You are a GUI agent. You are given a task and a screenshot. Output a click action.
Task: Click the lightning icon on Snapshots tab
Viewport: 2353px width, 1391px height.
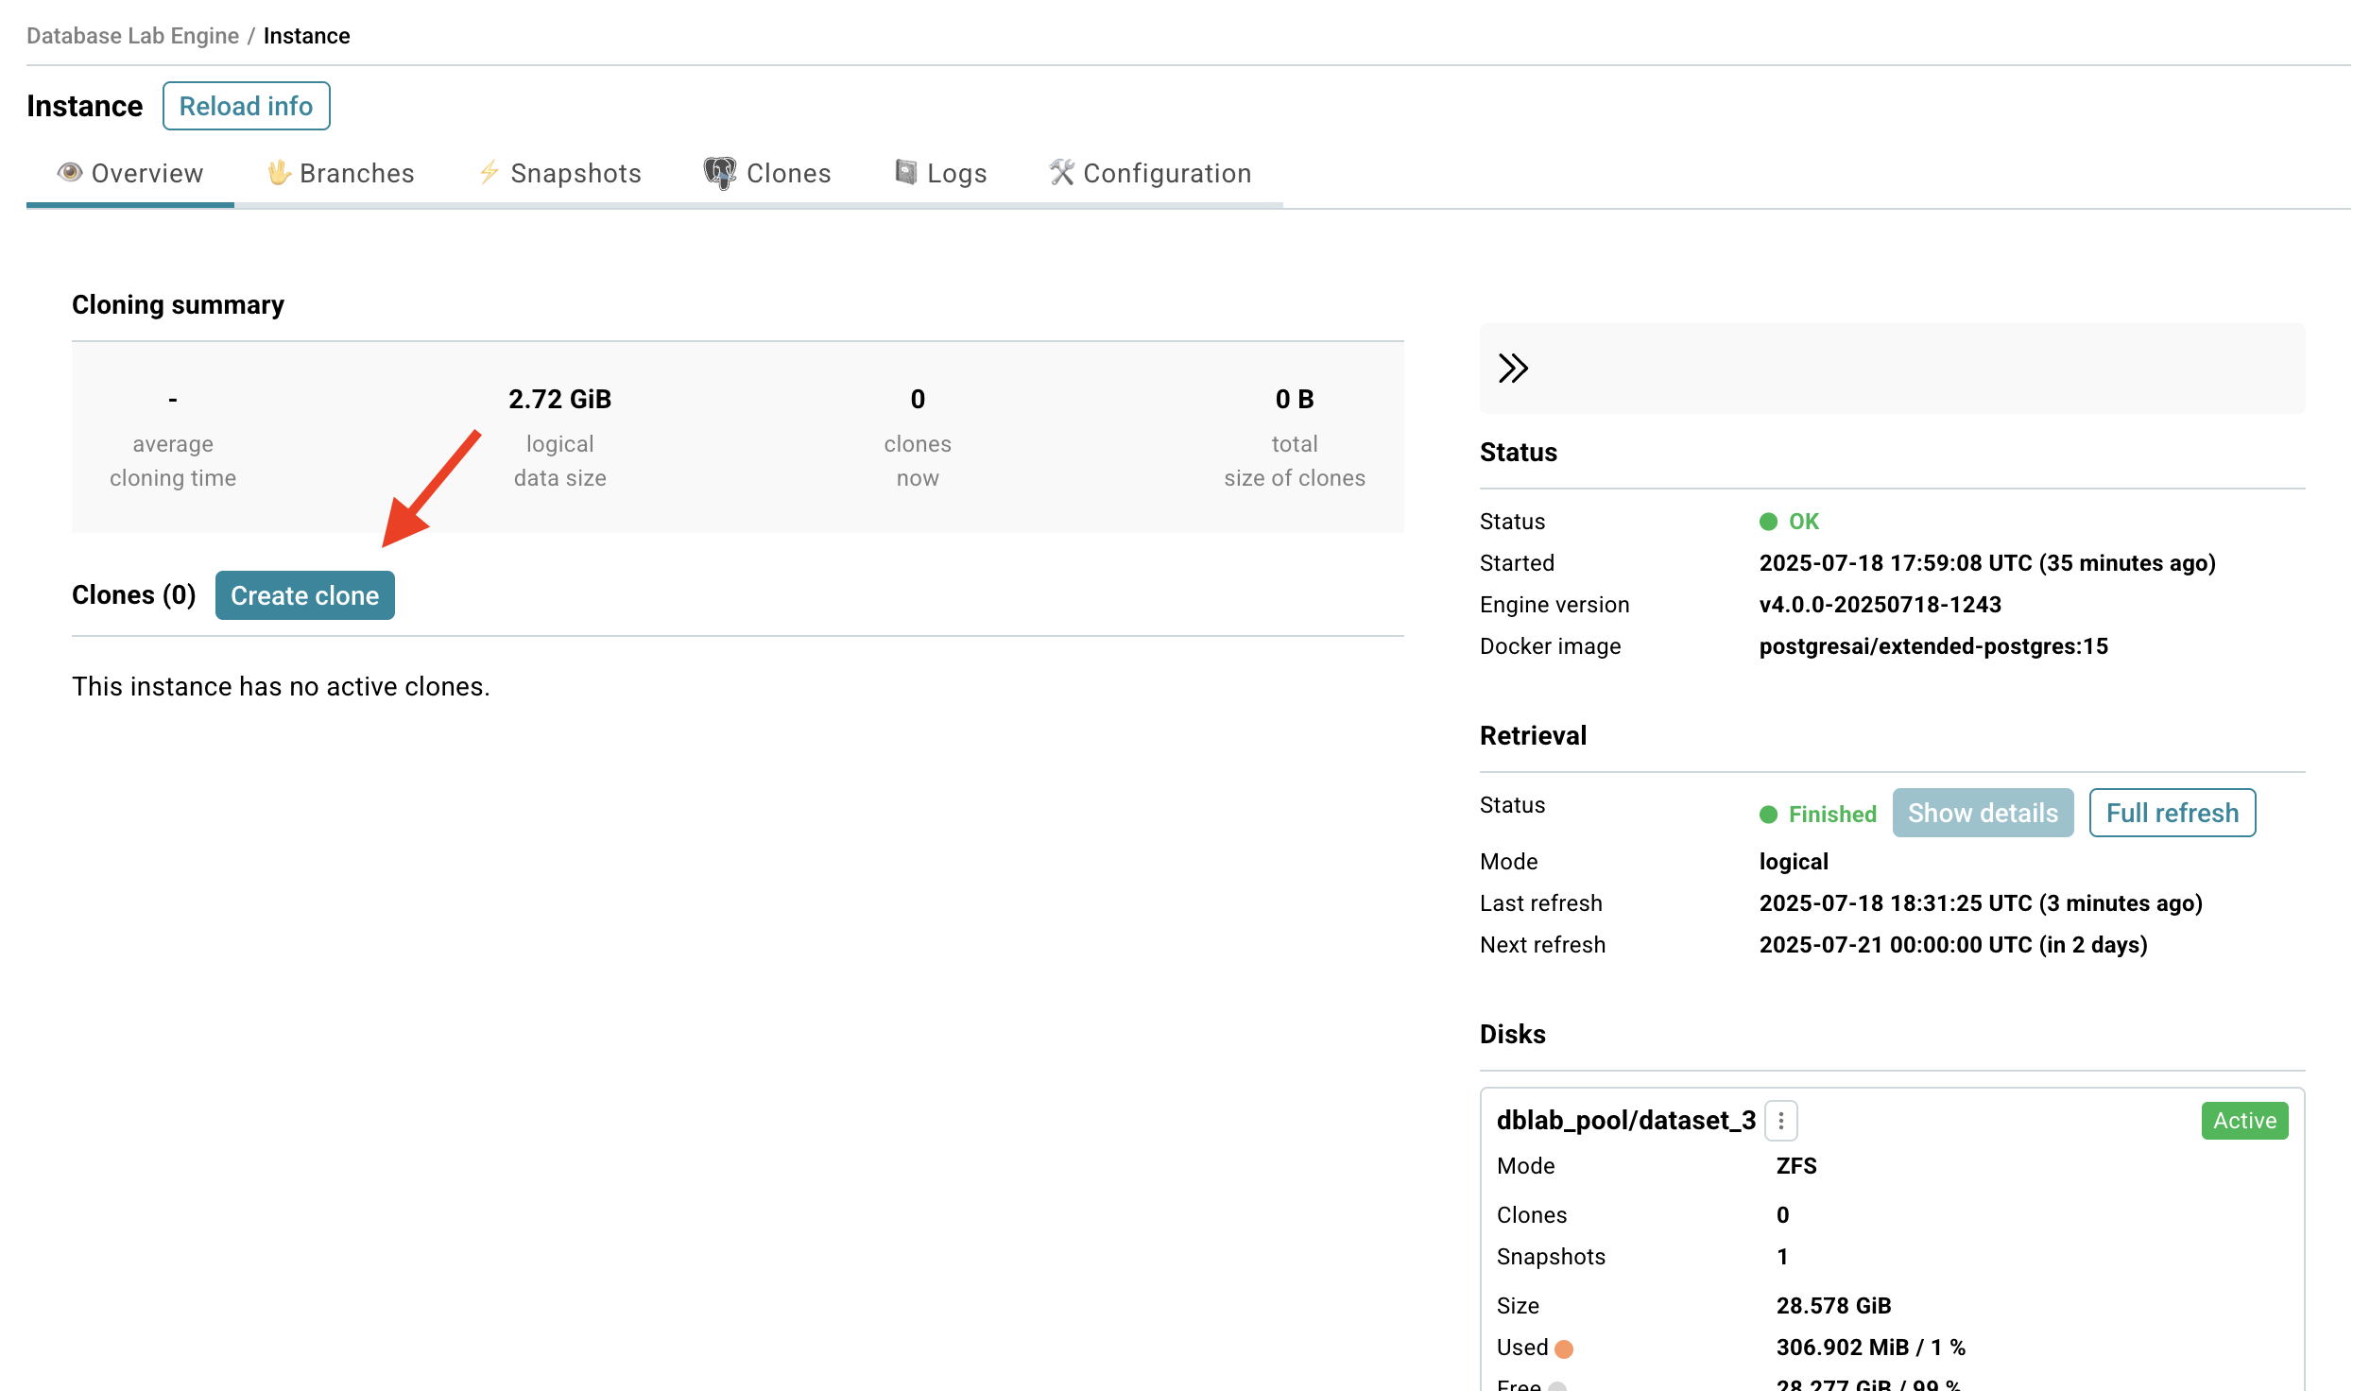click(489, 172)
